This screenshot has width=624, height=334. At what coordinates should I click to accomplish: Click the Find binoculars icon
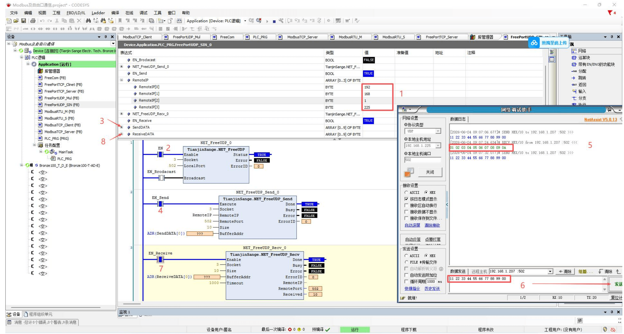(x=88, y=21)
